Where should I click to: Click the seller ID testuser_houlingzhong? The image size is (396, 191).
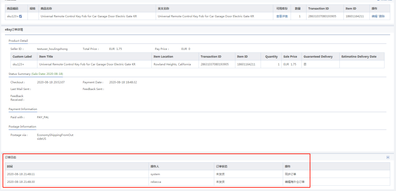pos(52,49)
